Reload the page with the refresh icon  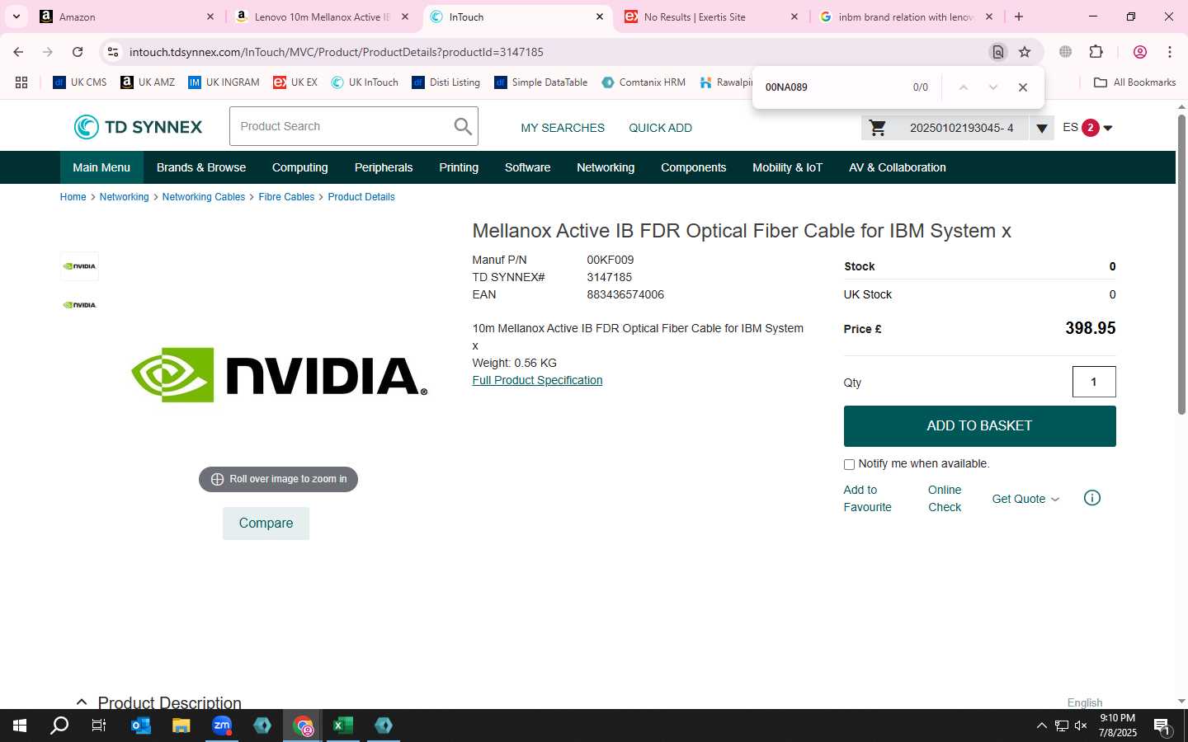(x=78, y=52)
